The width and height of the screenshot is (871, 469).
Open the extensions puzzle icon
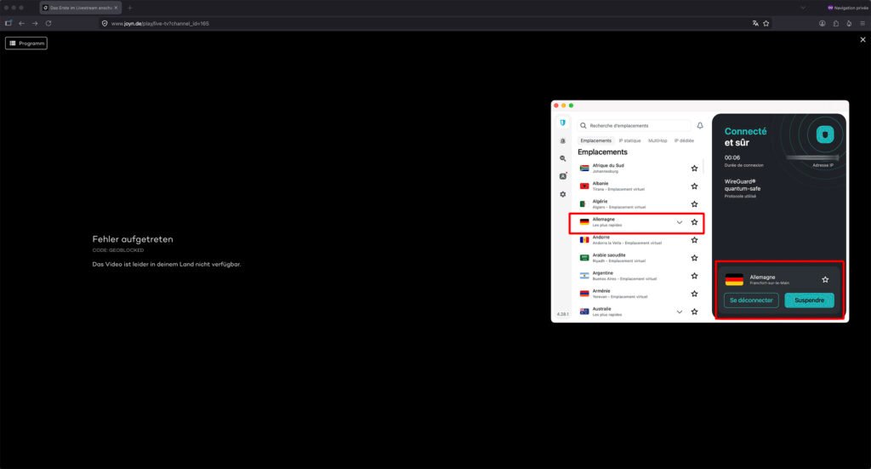pyautogui.click(x=835, y=23)
